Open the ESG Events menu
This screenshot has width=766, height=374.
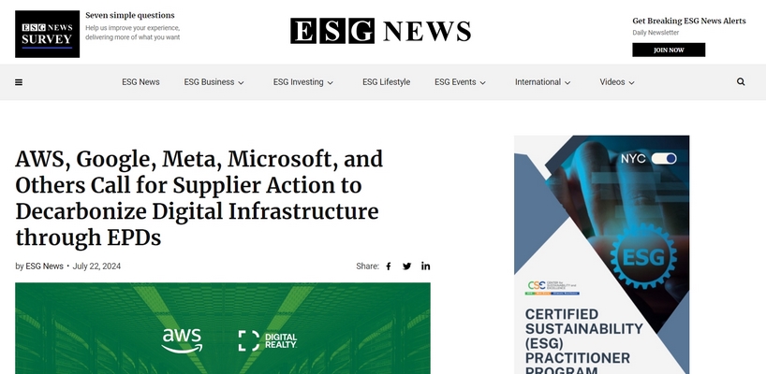pyautogui.click(x=460, y=82)
